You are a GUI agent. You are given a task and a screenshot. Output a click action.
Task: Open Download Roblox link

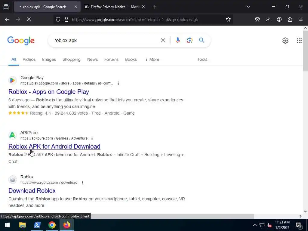coord(32,191)
